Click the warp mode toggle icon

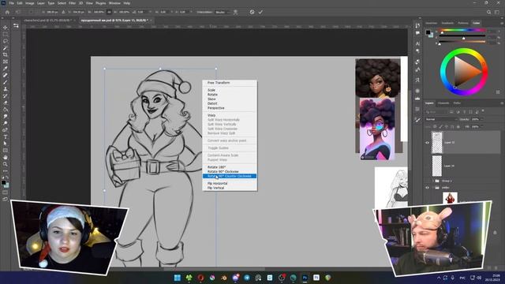pyautogui.click(x=235, y=12)
